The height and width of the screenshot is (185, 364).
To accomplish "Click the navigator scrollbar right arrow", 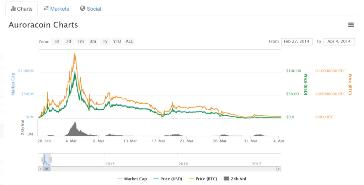I will pos(279,169).
